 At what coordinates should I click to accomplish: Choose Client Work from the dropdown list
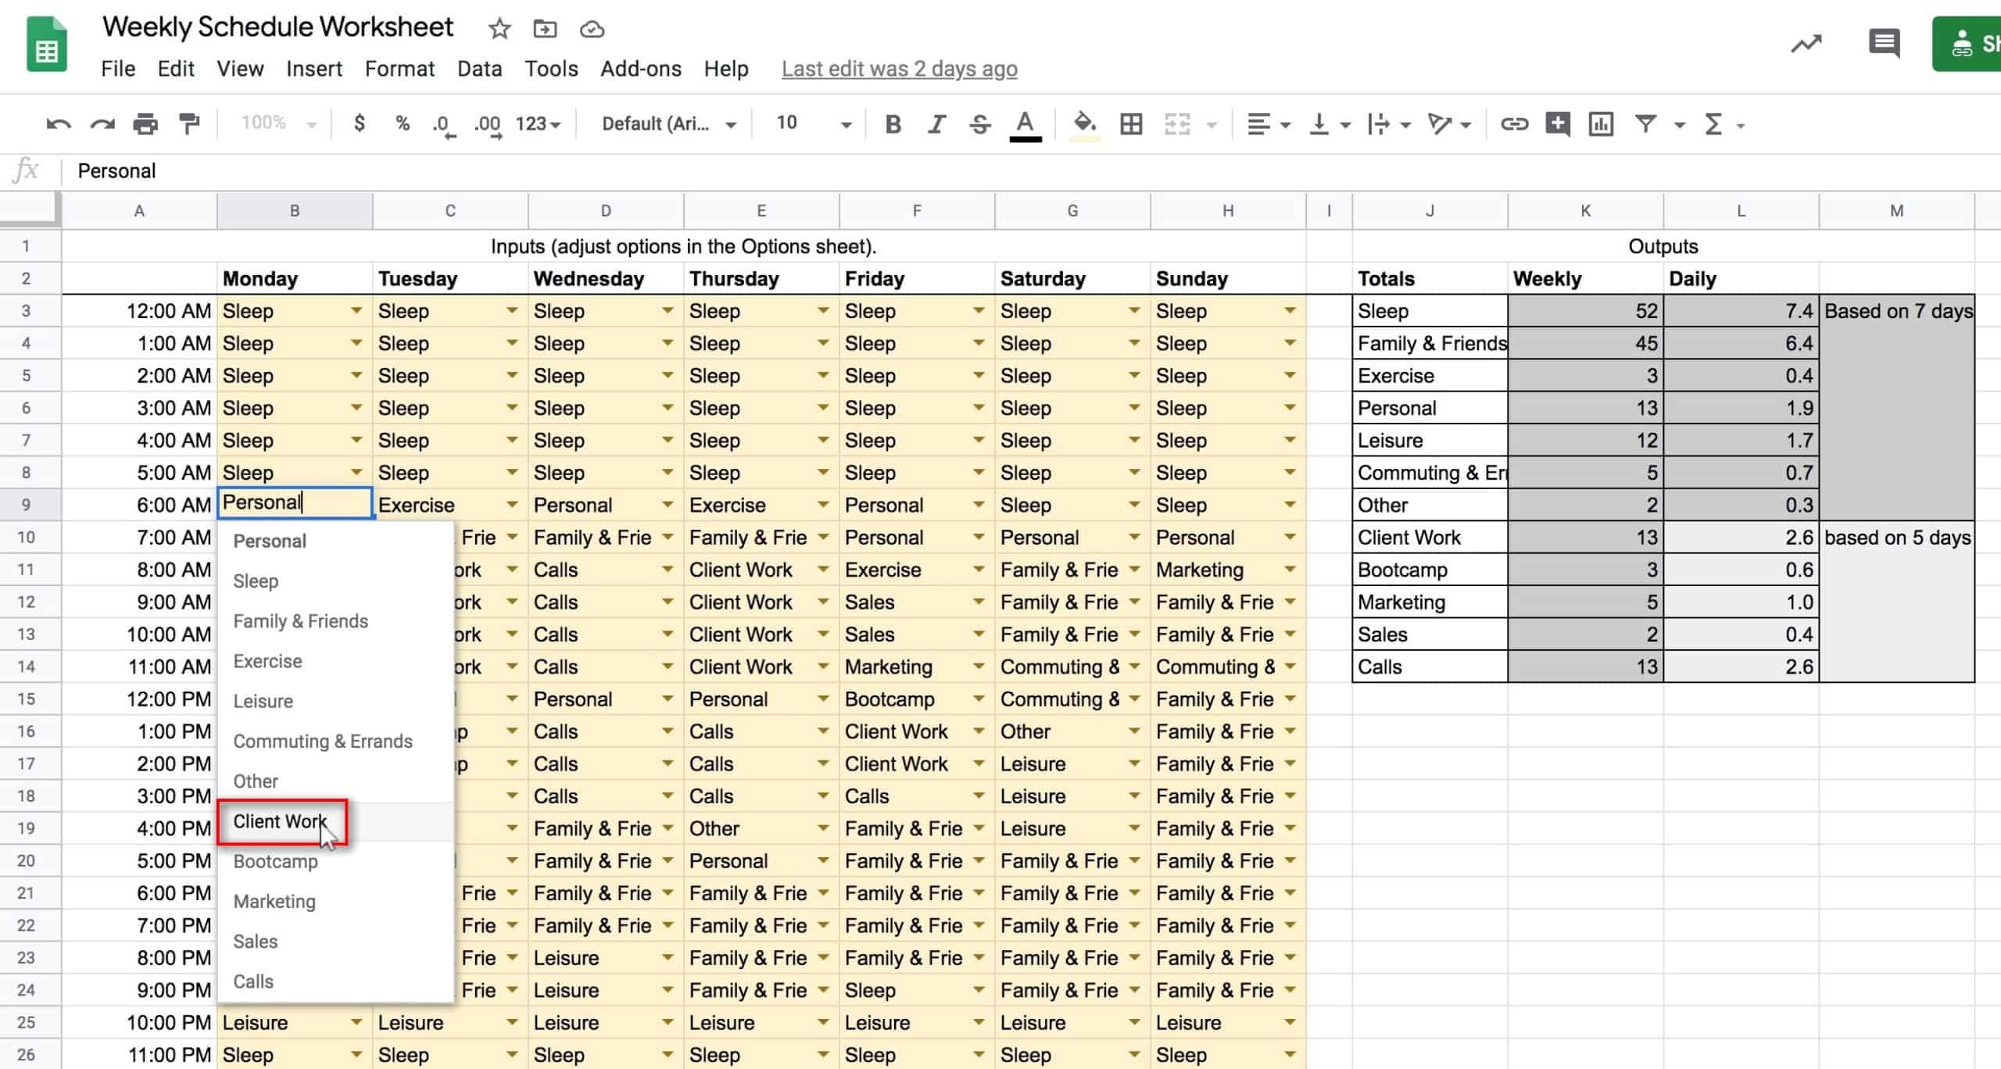[336, 821]
